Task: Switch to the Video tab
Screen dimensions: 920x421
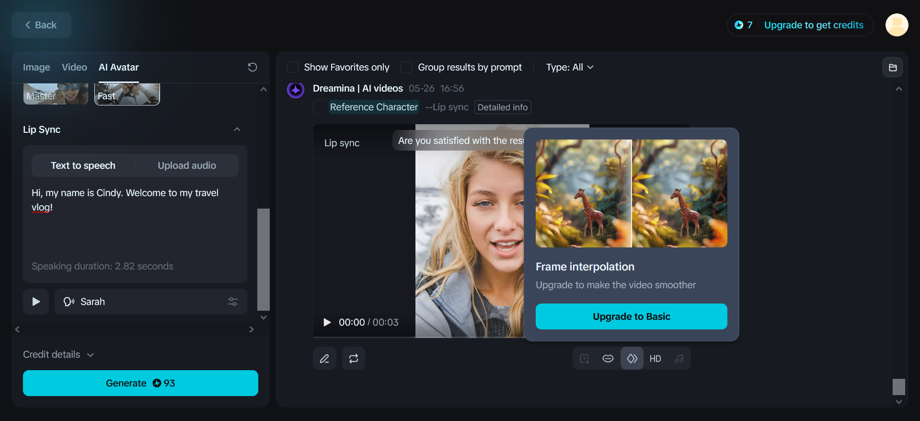Action: coord(74,67)
